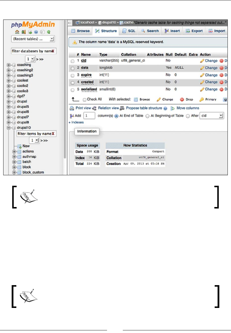Click the pencil Change icon for expire
Screen dimensions: 231x333
202,75
